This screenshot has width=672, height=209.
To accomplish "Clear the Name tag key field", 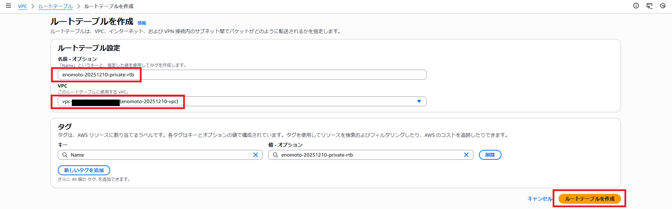I will [256, 155].
